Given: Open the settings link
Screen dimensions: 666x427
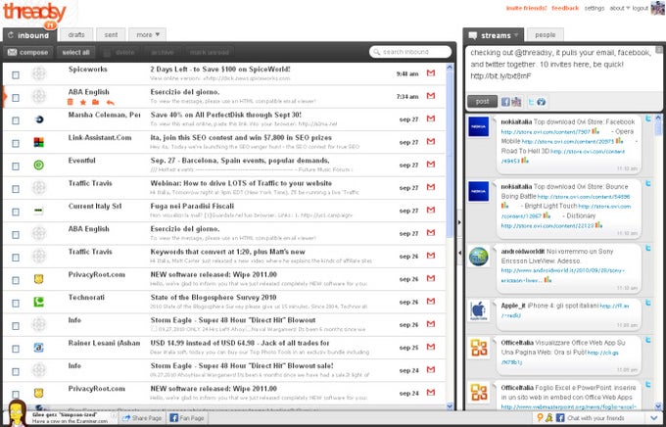Looking at the screenshot, I should click(595, 8).
